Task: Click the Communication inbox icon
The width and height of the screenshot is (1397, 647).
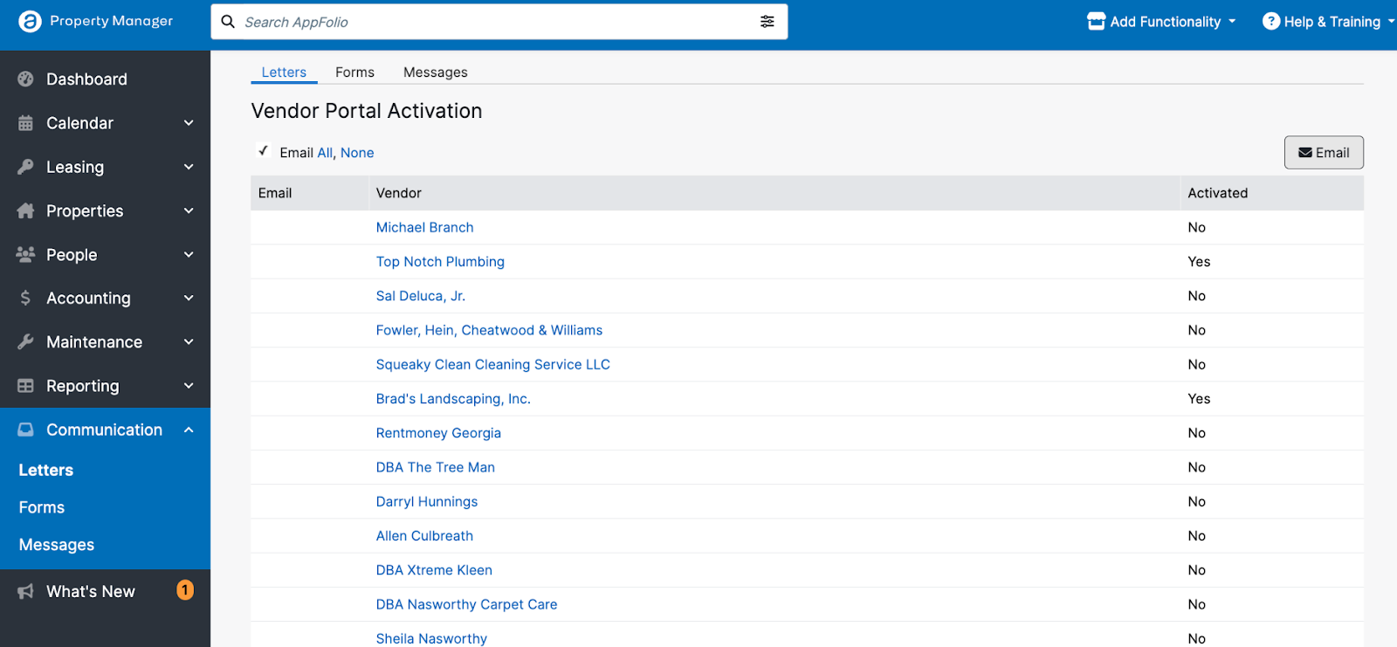Action: click(25, 430)
